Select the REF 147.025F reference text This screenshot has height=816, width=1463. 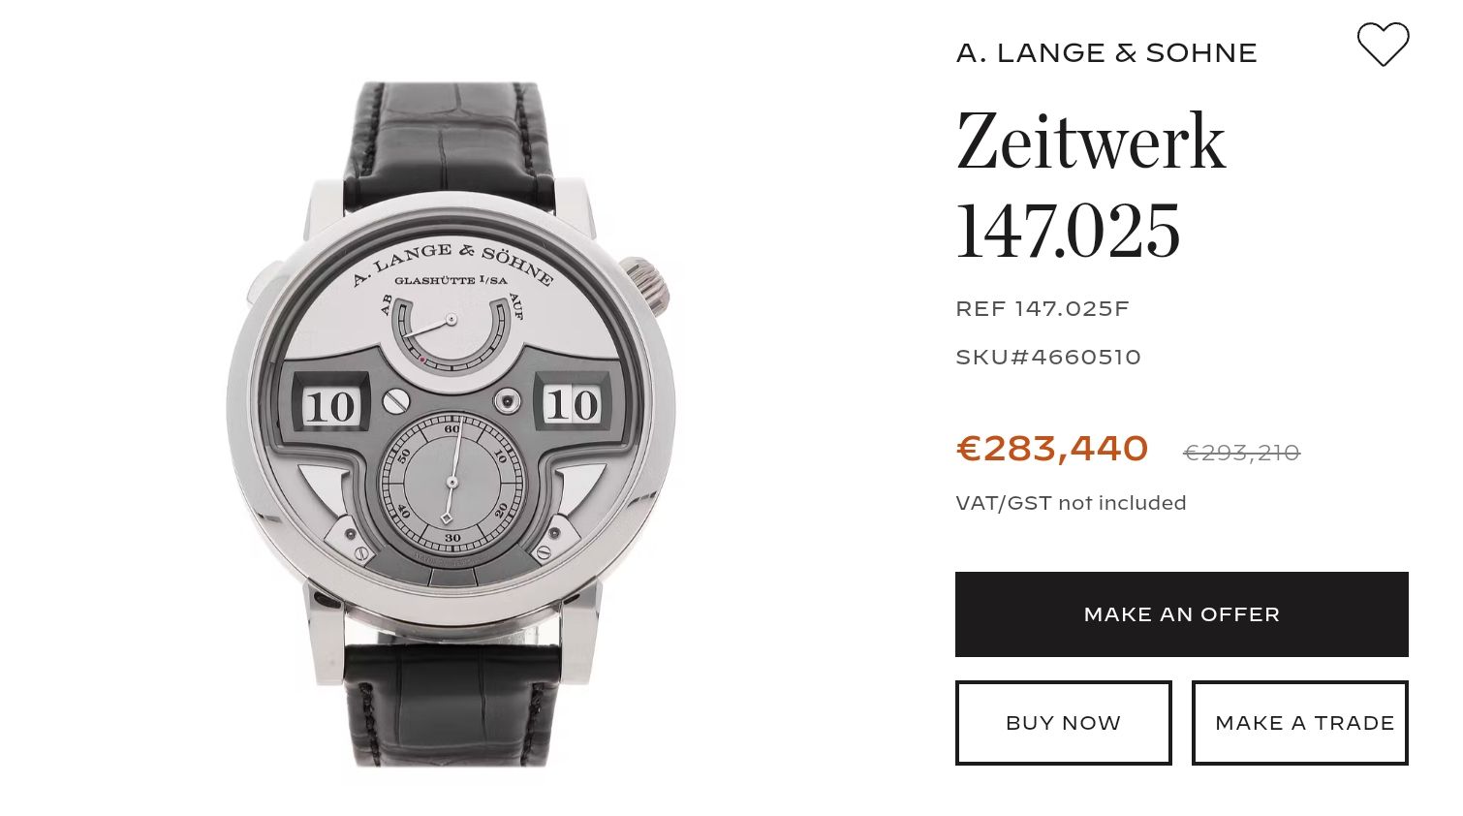[1043, 309]
